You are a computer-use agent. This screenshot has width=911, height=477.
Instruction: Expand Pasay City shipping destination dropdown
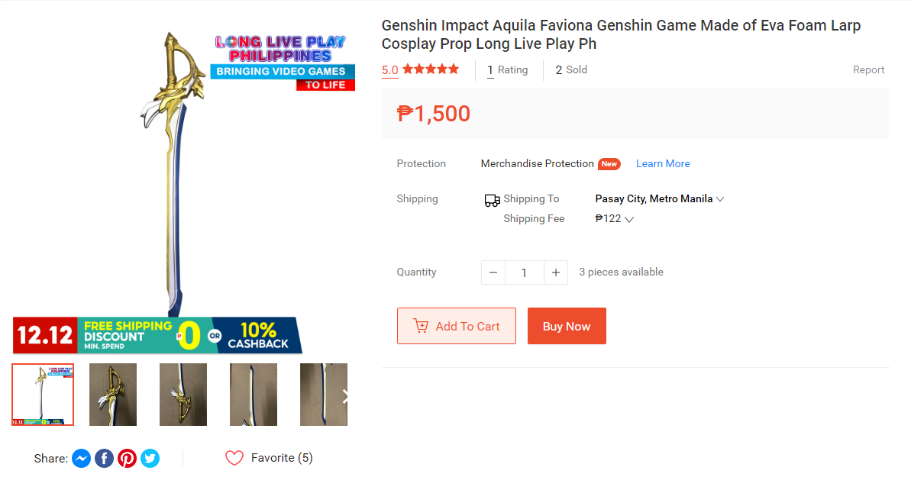pos(660,199)
